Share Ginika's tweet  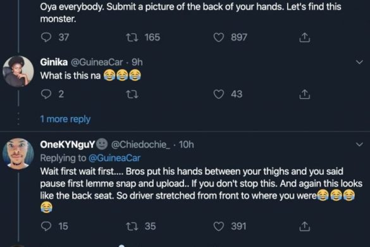(305, 94)
